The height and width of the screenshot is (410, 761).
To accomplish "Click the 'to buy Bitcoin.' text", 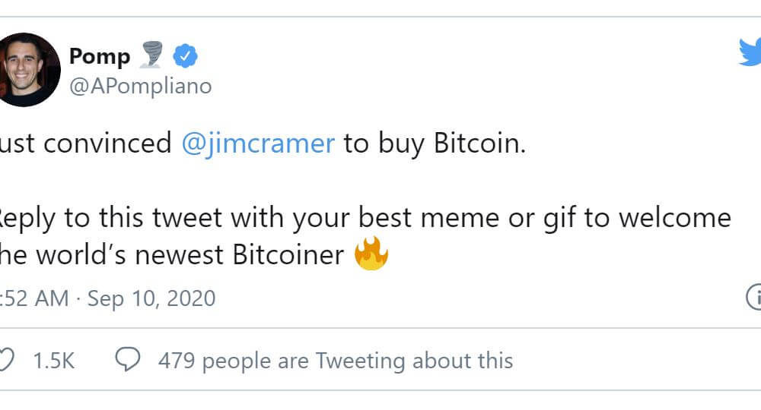I will [x=435, y=143].
